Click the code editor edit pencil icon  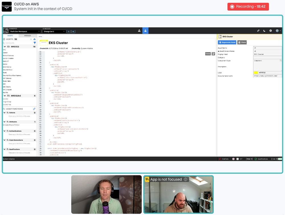[x=213, y=54]
